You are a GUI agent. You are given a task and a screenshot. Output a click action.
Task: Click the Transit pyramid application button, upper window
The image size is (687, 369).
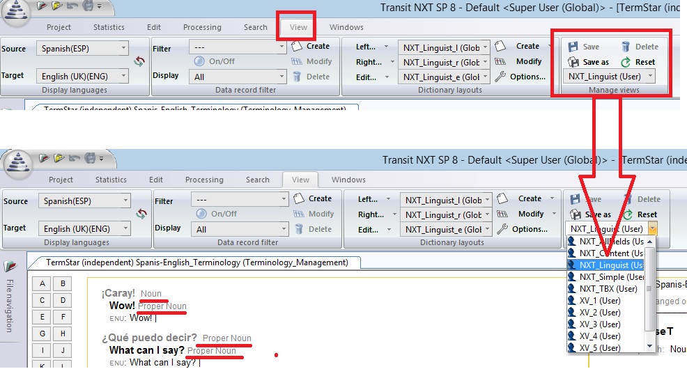[x=16, y=11]
